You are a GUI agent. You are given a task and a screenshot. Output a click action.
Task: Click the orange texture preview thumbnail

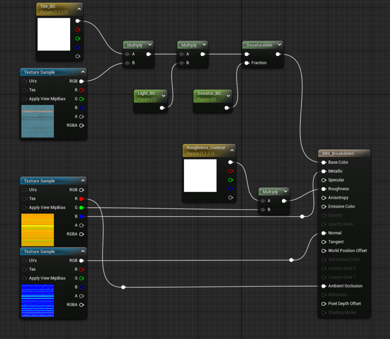(x=37, y=230)
